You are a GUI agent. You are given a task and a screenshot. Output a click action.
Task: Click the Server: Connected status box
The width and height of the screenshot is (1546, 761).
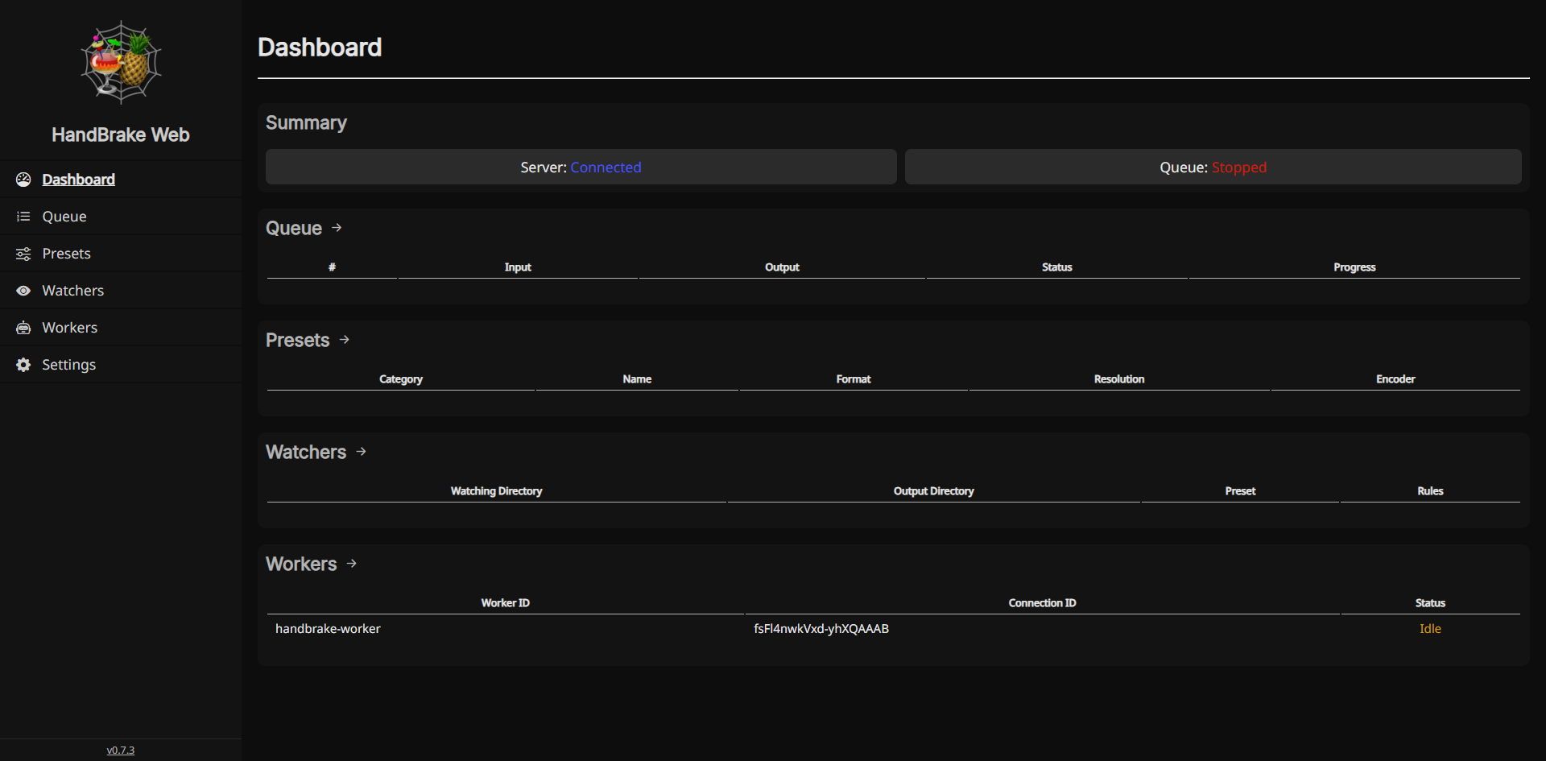click(581, 167)
